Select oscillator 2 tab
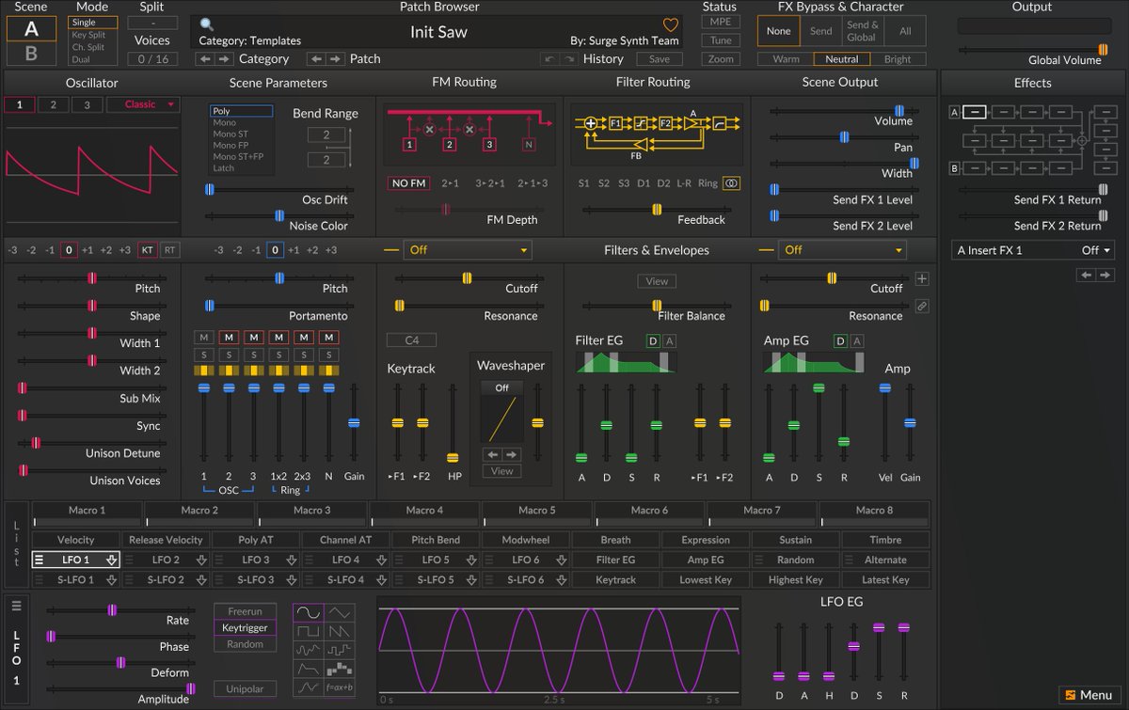 click(53, 104)
